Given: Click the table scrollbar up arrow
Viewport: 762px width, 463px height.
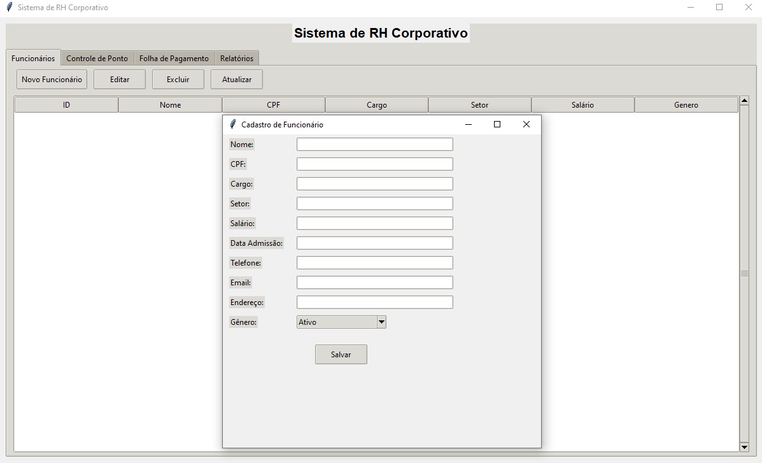Looking at the screenshot, I should [x=744, y=101].
